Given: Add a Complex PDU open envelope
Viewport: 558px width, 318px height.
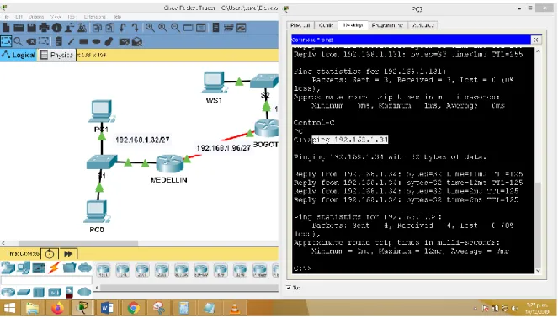Looking at the screenshot, I should [x=137, y=41].
